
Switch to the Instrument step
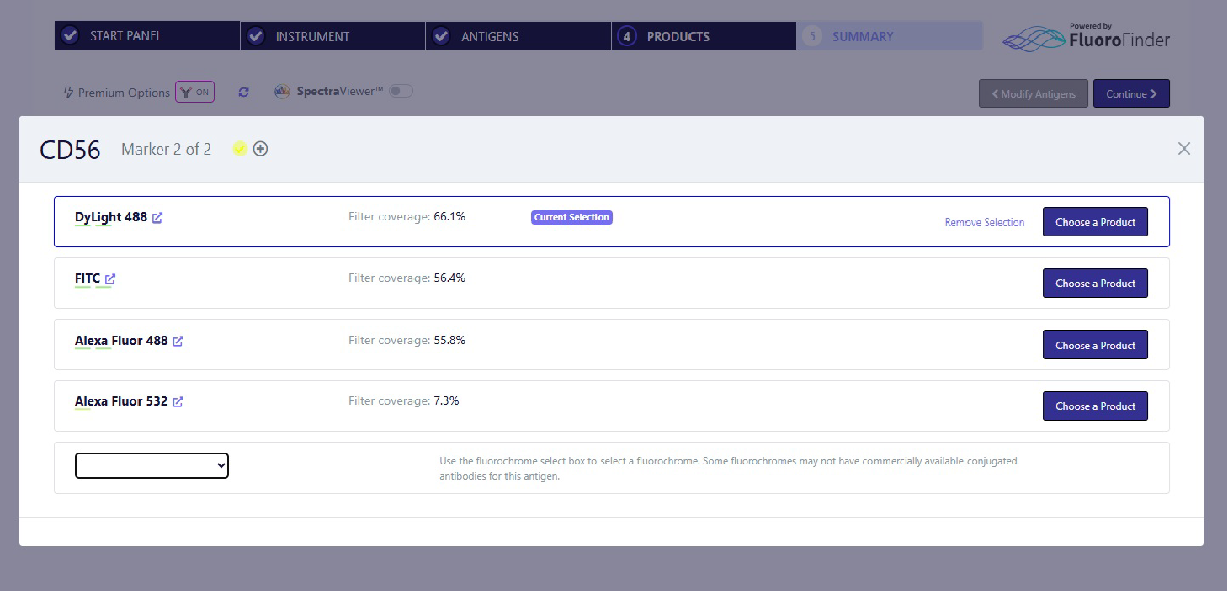pyautogui.click(x=332, y=36)
